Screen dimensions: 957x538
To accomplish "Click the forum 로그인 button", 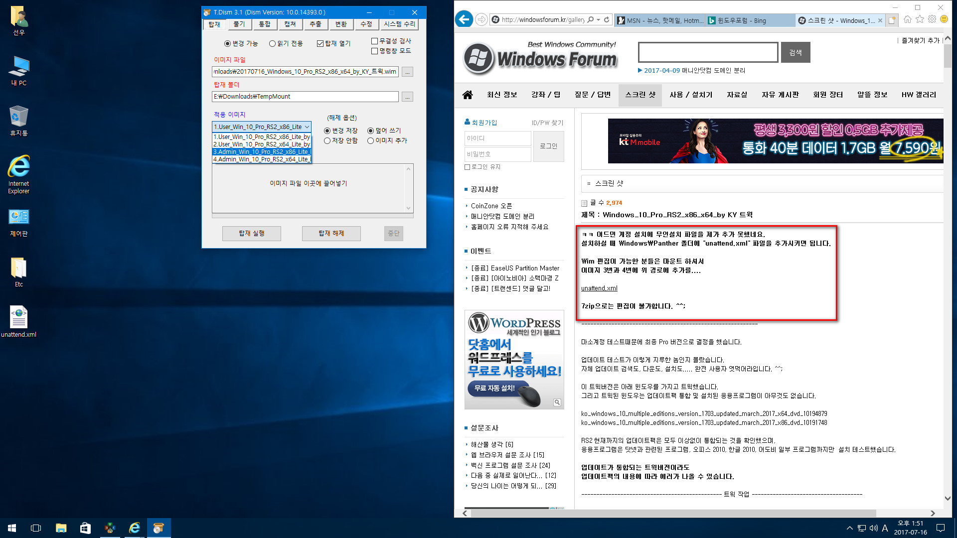I will pyautogui.click(x=549, y=146).
